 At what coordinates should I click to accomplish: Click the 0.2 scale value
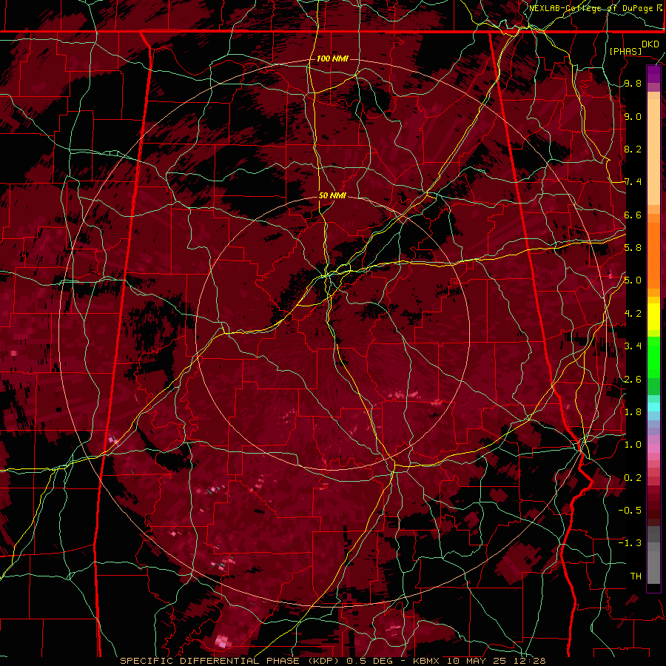[x=633, y=478]
